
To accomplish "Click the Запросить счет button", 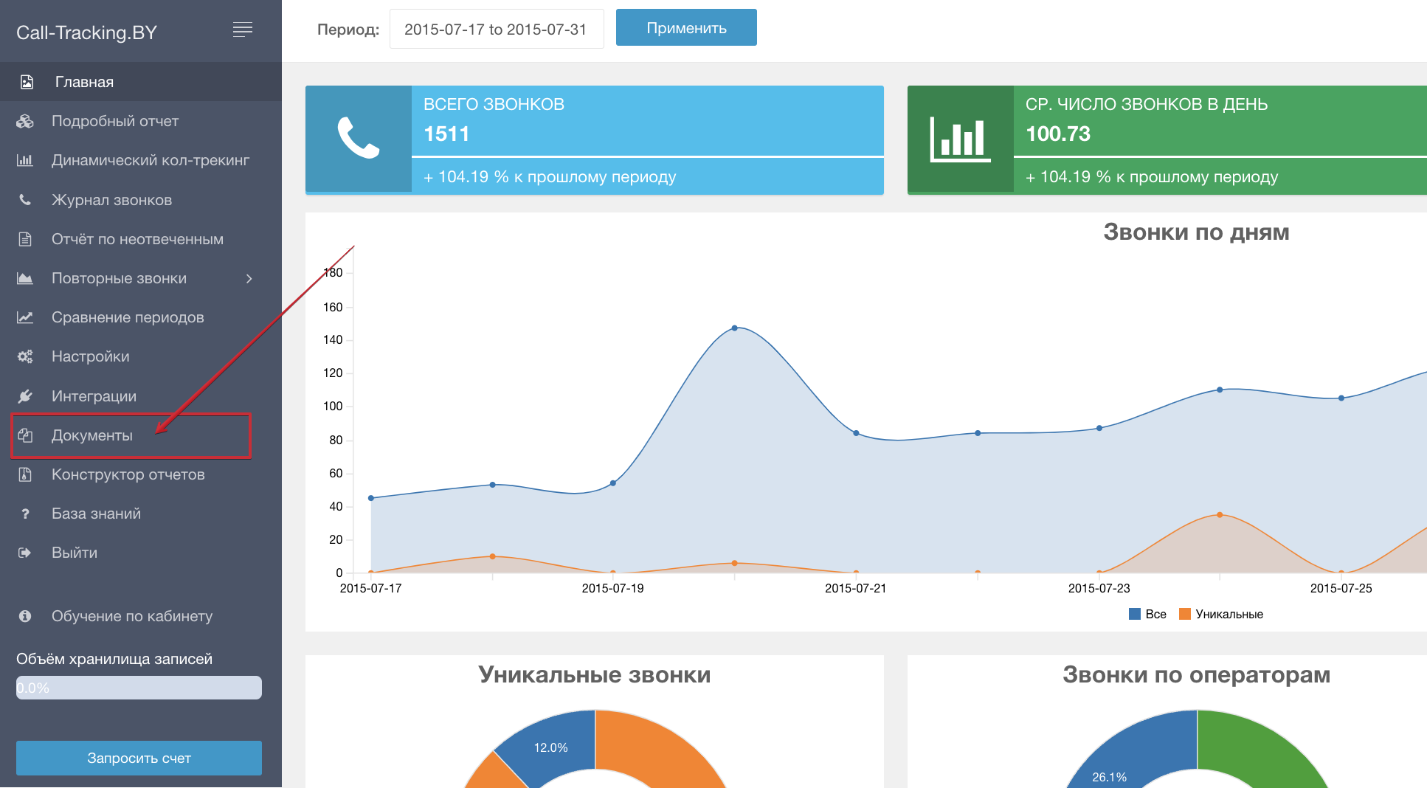I will (139, 758).
